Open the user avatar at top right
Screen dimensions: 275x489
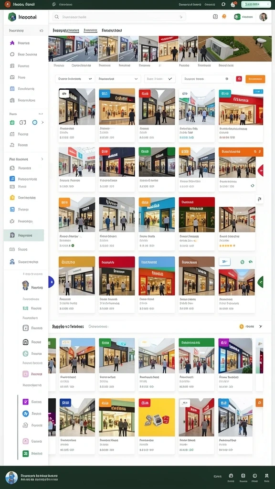263,17
